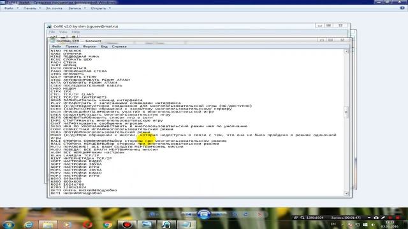Open Opera browser from taskbar
Image resolution: width=408 pixels, height=229 pixels.
tap(87, 225)
